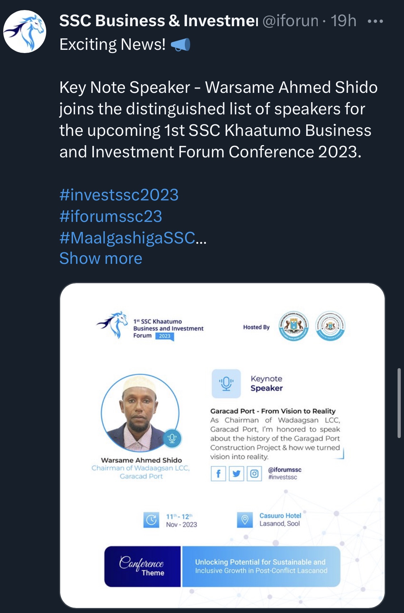Open the #investssc2023 hashtag
The width and height of the screenshot is (404, 613).
tap(119, 195)
